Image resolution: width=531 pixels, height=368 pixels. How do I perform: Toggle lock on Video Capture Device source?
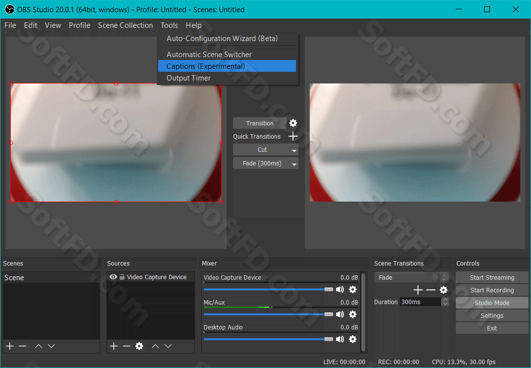[x=122, y=277]
